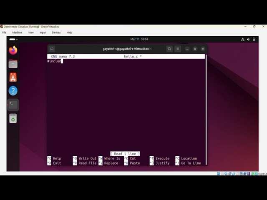Click the Read 1 line status message
The image size is (267, 200).
[125, 154]
